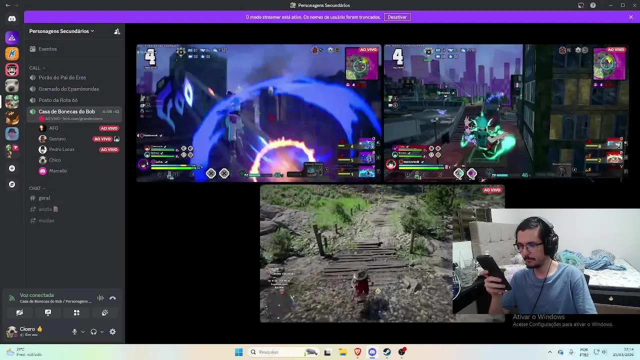Open the purple triangle server icon
Image resolution: width=640 pixels, height=360 pixels.
tap(12, 37)
